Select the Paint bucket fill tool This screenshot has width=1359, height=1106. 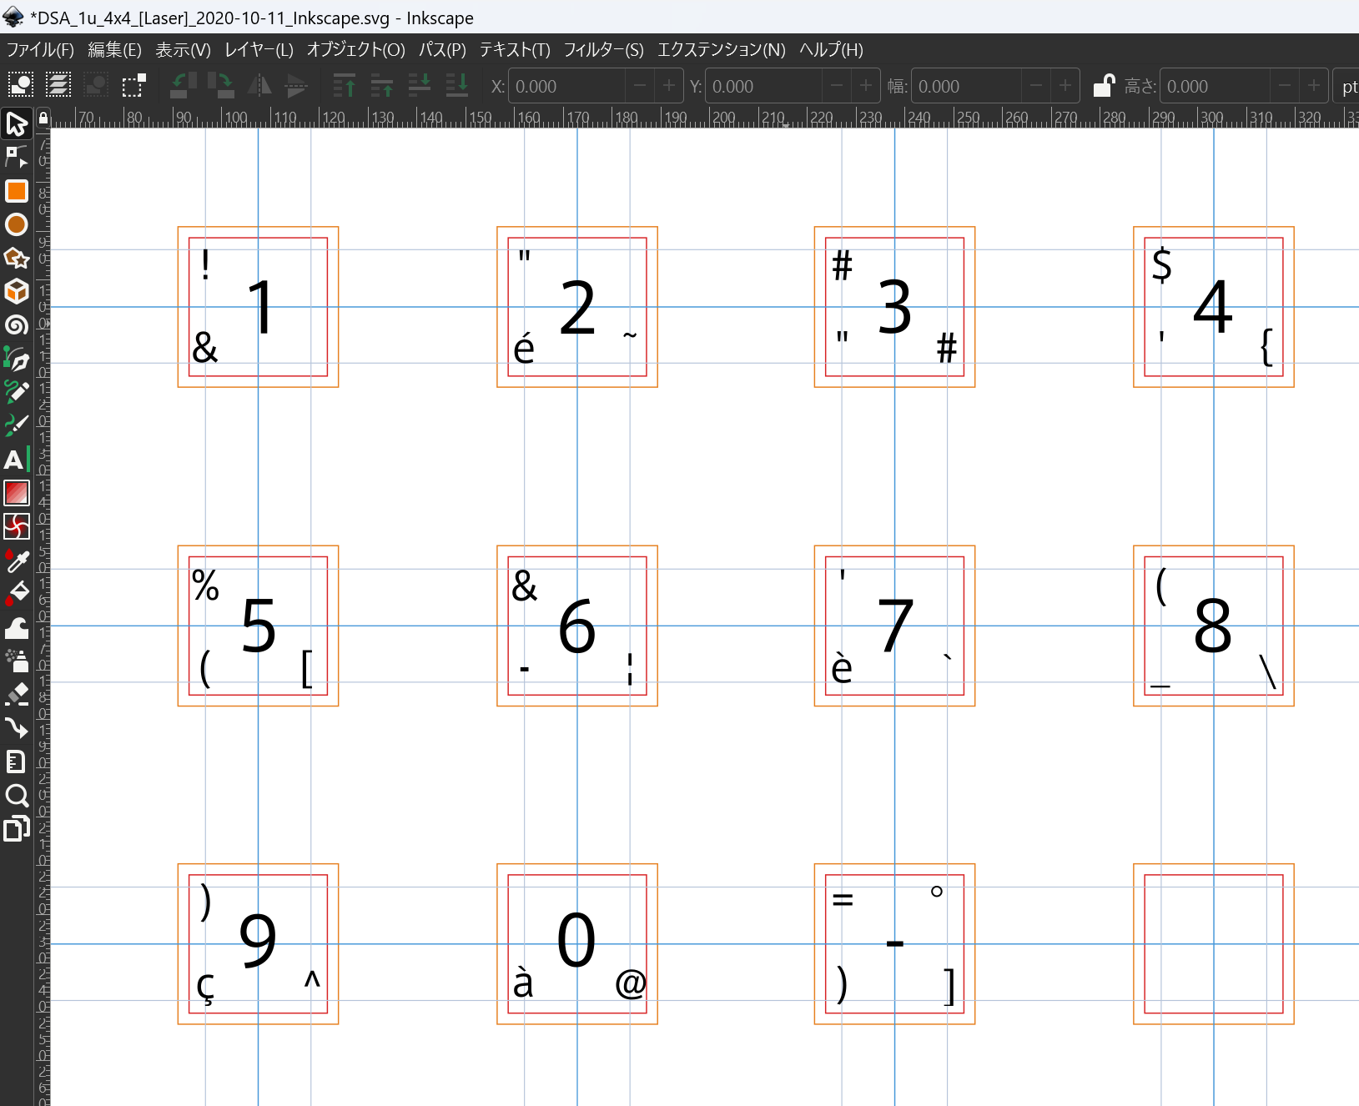click(x=17, y=594)
